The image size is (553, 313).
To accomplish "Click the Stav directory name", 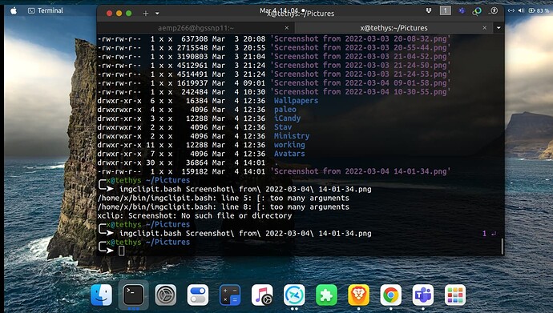I will coord(283,127).
